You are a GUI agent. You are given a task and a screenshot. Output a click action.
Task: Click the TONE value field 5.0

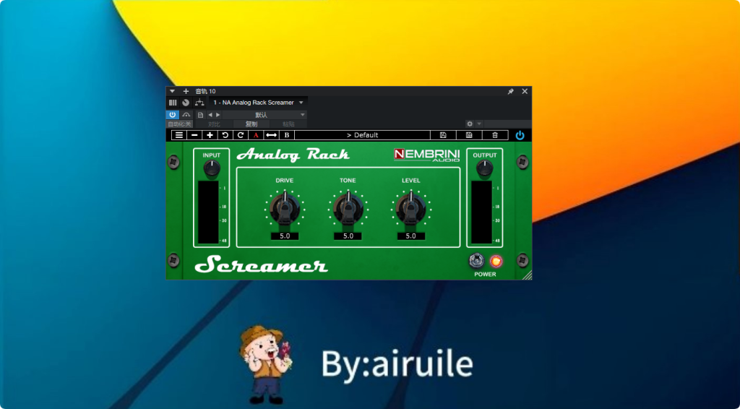click(348, 236)
